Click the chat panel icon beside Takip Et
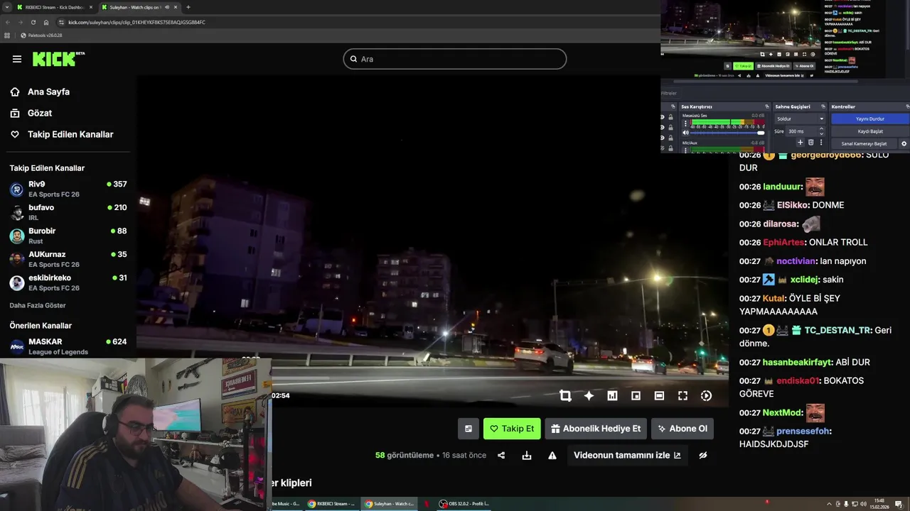Image resolution: width=910 pixels, height=511 pixels. pyautogui.click(x=468, y=429)
